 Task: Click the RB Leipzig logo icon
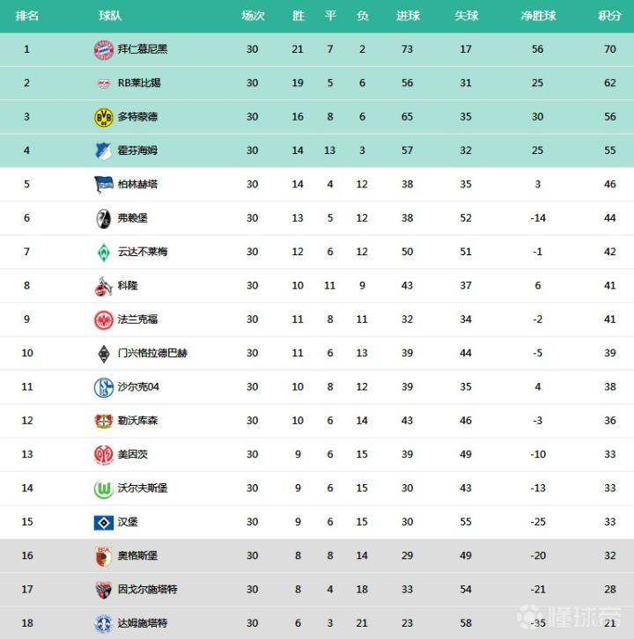(x=104, y=84)
